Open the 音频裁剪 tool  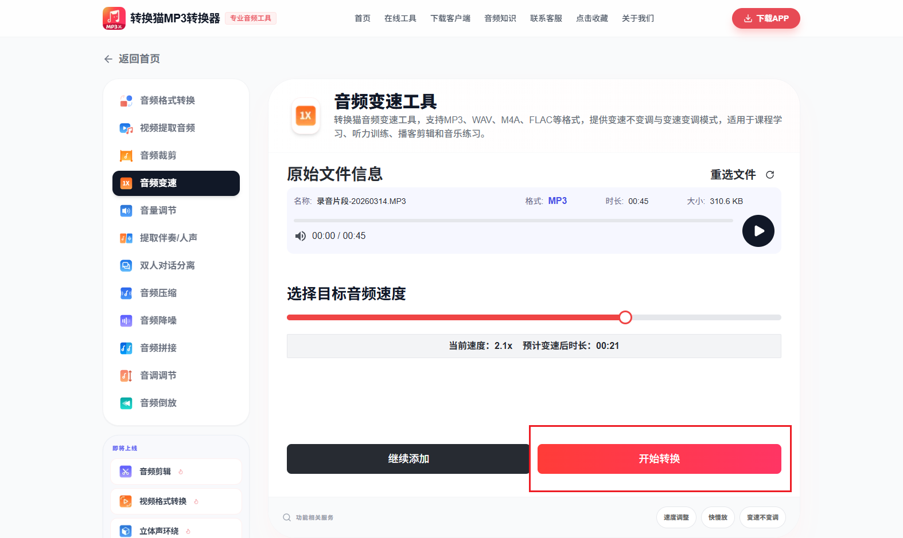tap(158, 155)
